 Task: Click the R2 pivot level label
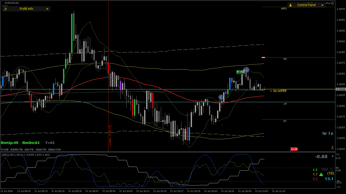click(x=285, y=59)
